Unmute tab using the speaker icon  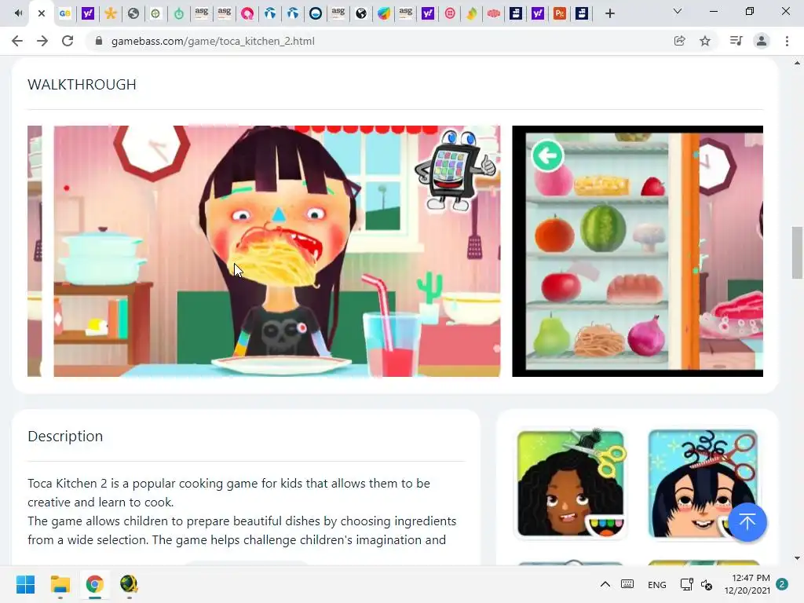tap(19, 13)
